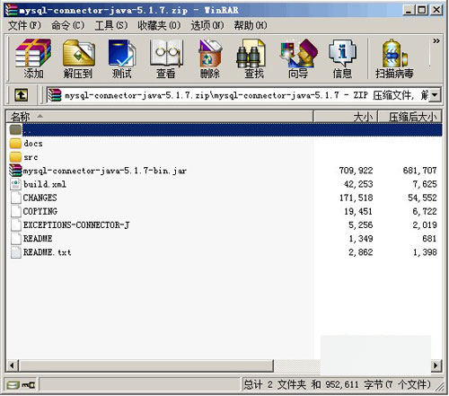This screenshot has height=396, width=449.
Task: Select the 'COPYING' file name
Action: 40,211
